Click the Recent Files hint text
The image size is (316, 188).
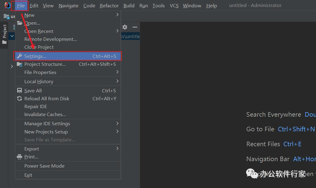tap(263, 144)
